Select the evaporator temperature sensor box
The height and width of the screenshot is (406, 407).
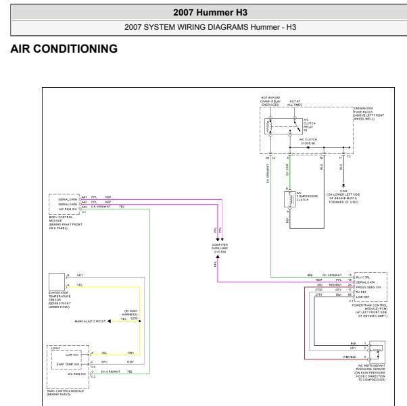click(x=57, y=282)
